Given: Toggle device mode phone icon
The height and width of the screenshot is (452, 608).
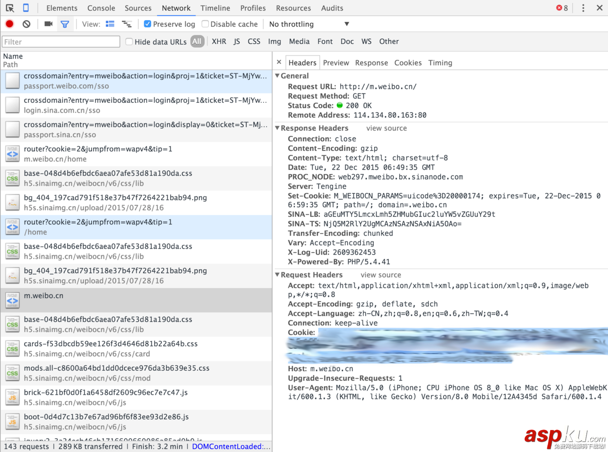Looking at the screenshot, I should click(x=25, y=8).
